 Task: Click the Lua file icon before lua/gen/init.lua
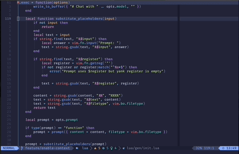point(124,148)
